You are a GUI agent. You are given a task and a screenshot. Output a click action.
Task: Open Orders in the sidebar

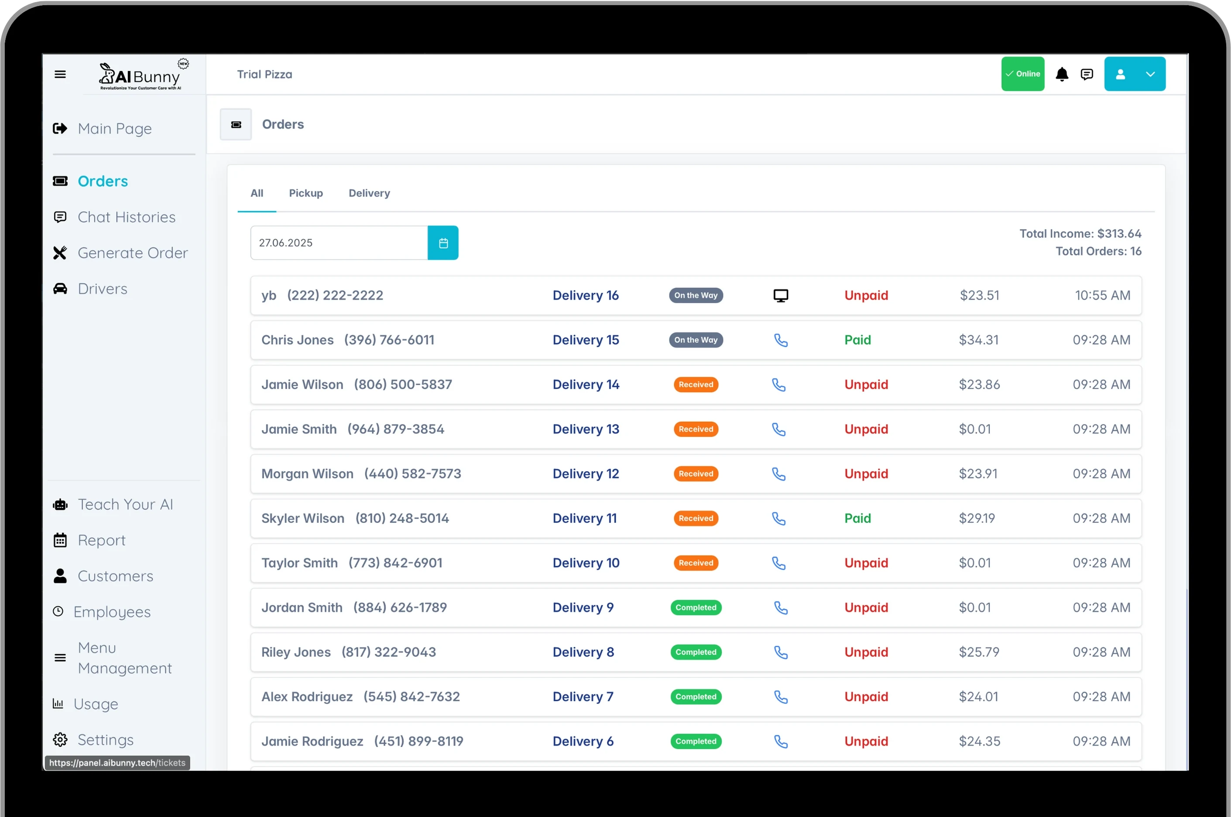click(x=103, y=181)
